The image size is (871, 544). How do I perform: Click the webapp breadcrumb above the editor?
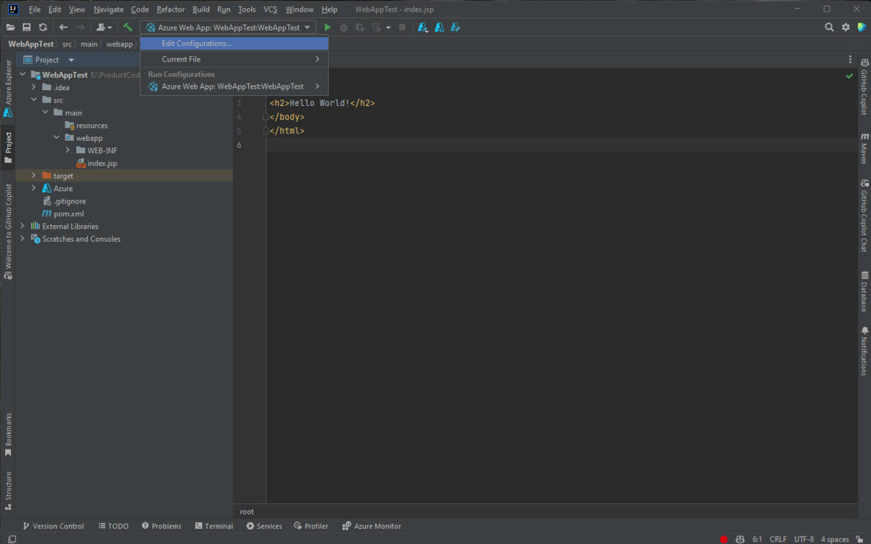click(120, 44)
